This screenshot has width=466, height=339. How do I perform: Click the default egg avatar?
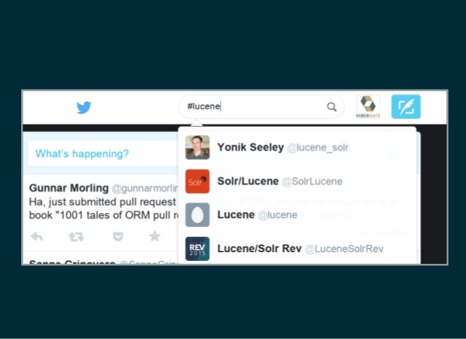(x=197, y=215)
